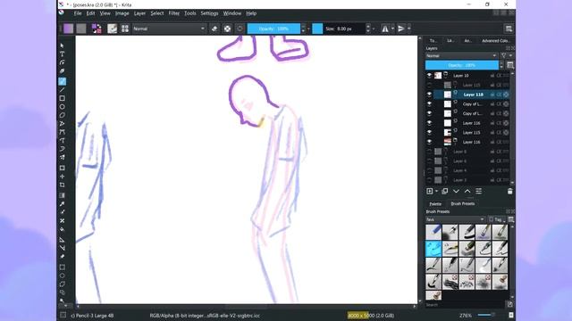This screenshot has height=321, width=572.
Task: Select the Crop tool
Action: click(x=62, y=185)
